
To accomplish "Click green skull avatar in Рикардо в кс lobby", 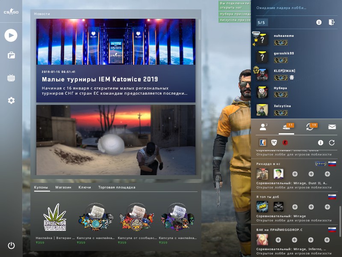I will 279,174.
